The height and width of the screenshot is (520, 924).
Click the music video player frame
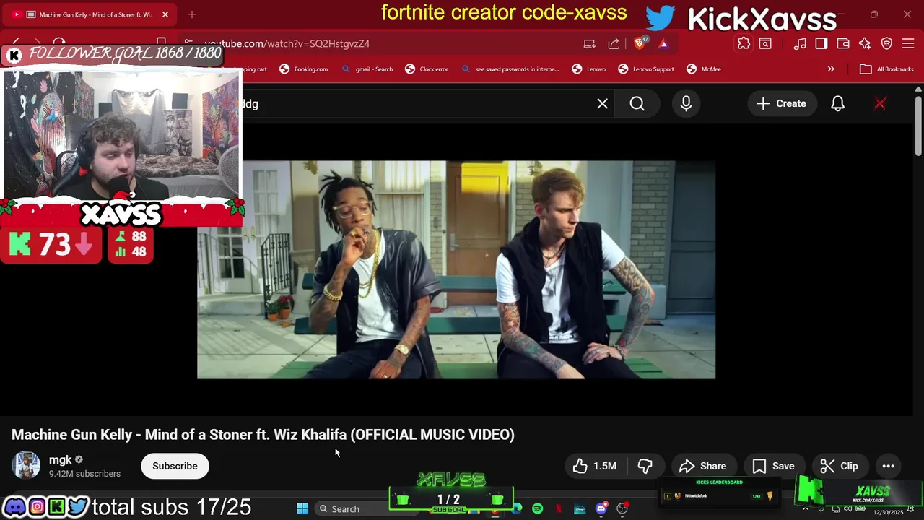456,269
